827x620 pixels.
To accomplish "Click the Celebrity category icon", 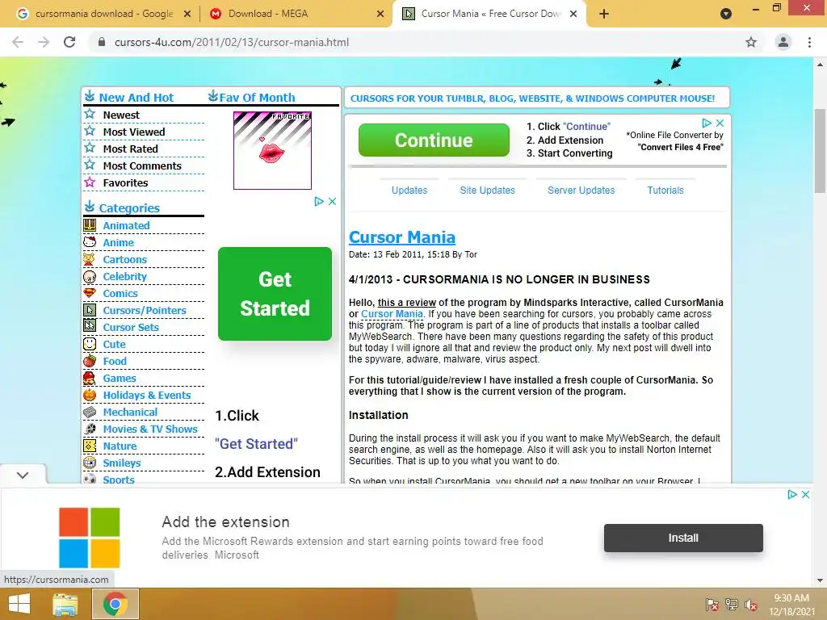I will 90,276.
